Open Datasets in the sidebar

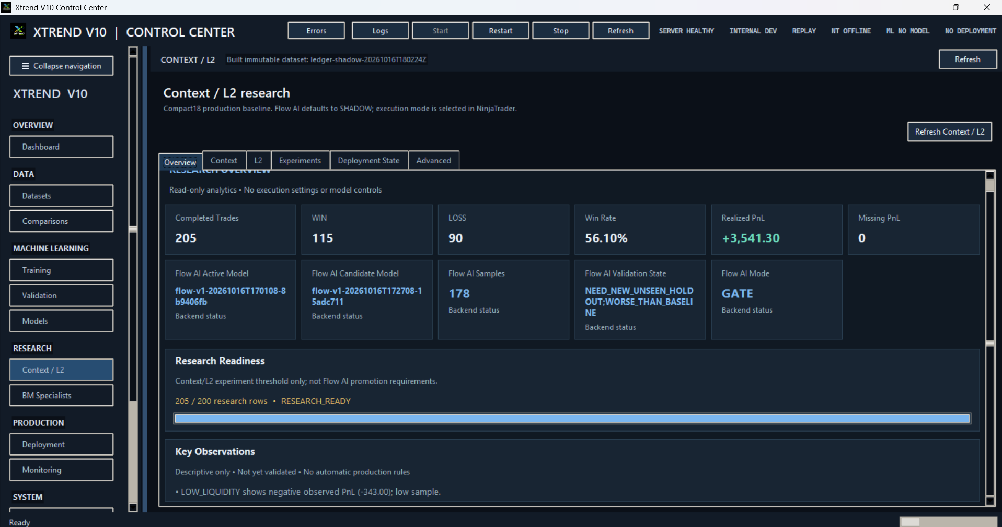(61, 196)
